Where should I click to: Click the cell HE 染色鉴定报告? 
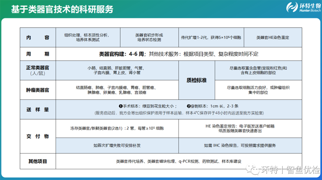pos(240,129)
